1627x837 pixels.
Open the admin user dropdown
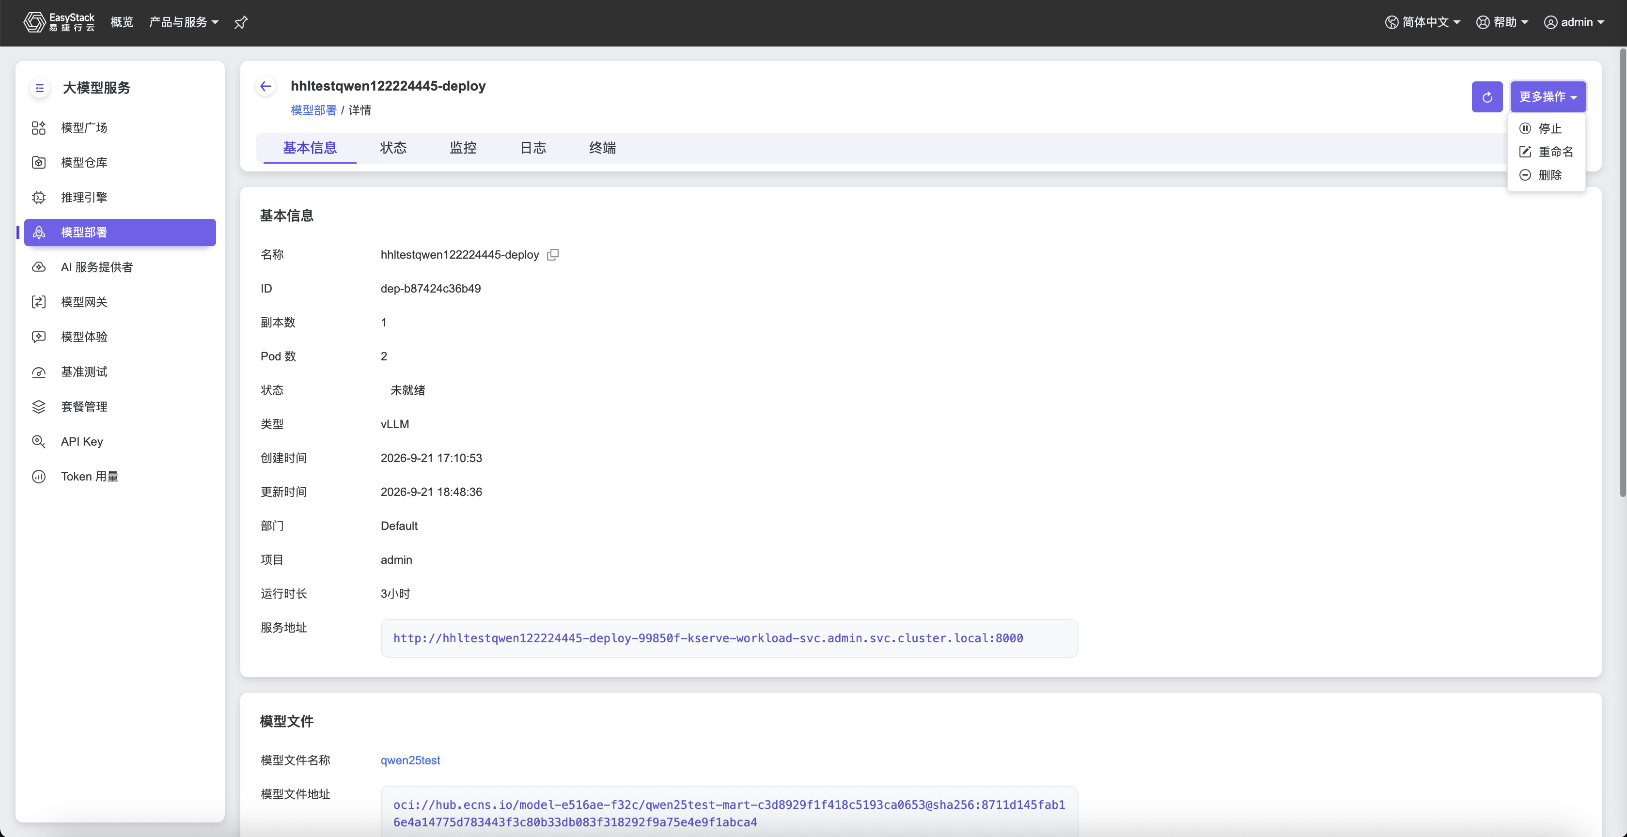point(1574,22)
